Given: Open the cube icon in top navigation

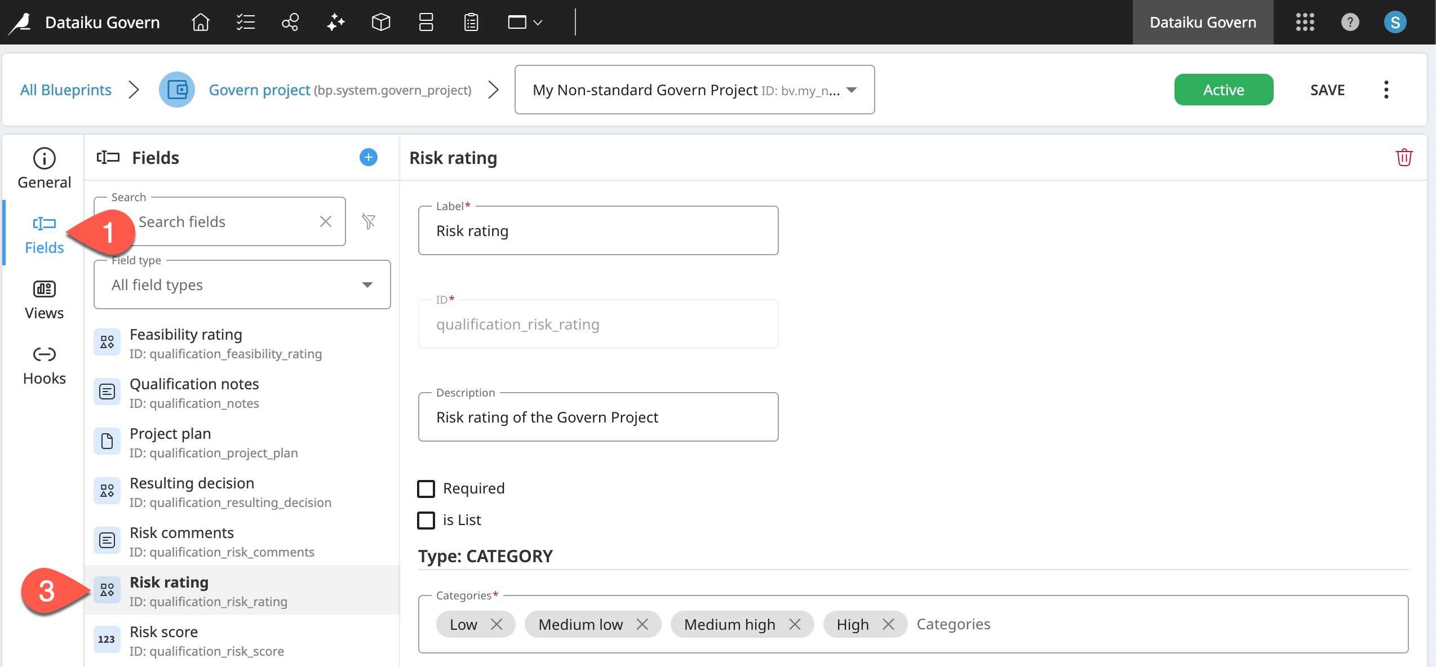Looking at the screenshot, I should pos(380,22).
